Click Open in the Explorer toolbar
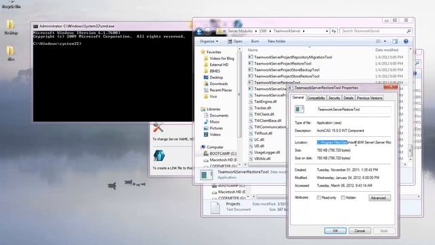 [235, 41]
